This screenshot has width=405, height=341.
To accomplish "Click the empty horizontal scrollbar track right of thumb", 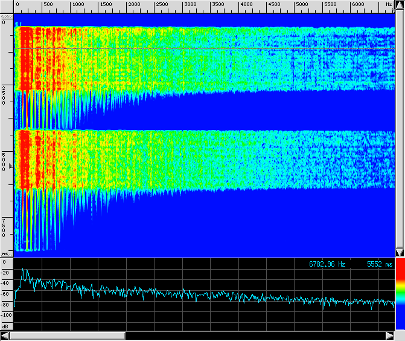I will coord(254,336).
